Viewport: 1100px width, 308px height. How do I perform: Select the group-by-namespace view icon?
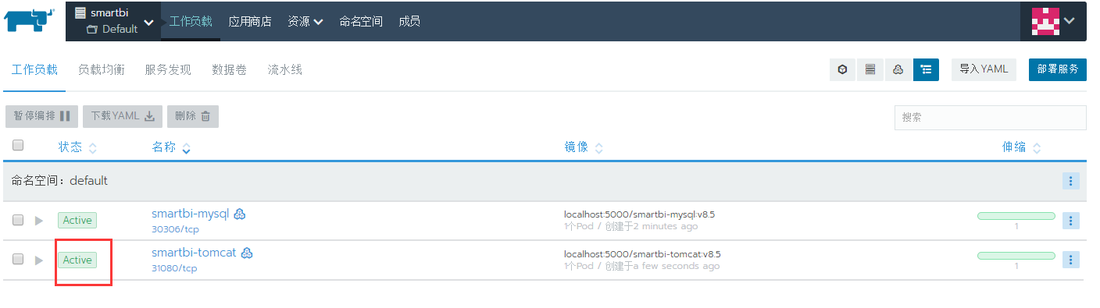click(x=927, y=69)
